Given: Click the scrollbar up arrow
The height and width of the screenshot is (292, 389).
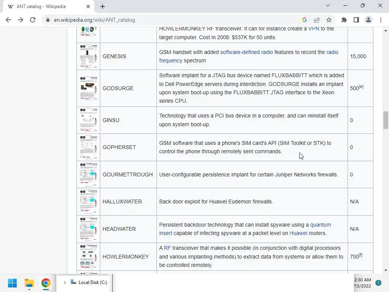Looking at the screenshot, I should click(x=386, y=30).
